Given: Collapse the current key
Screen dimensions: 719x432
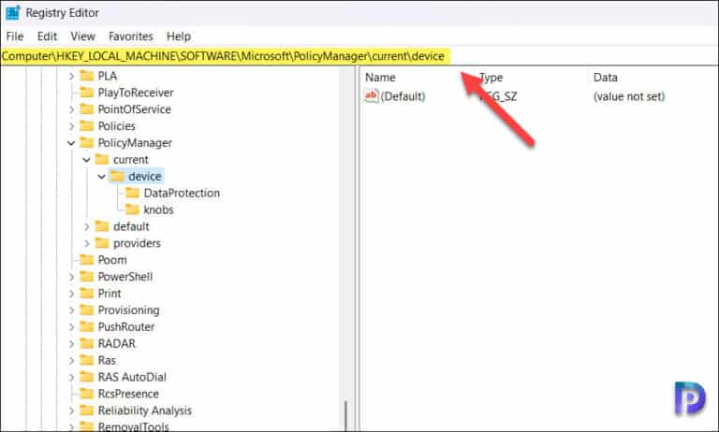Looking at the screenshot, I should [86, 160].
